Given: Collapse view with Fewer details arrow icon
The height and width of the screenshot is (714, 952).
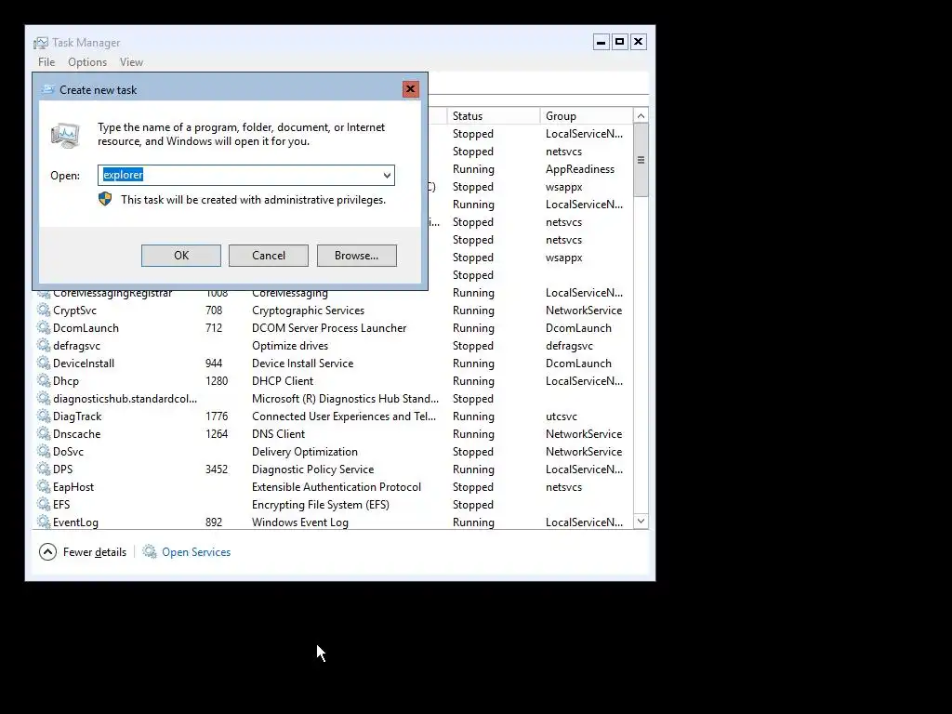Looking at the screenshot, I should (48, 551).
